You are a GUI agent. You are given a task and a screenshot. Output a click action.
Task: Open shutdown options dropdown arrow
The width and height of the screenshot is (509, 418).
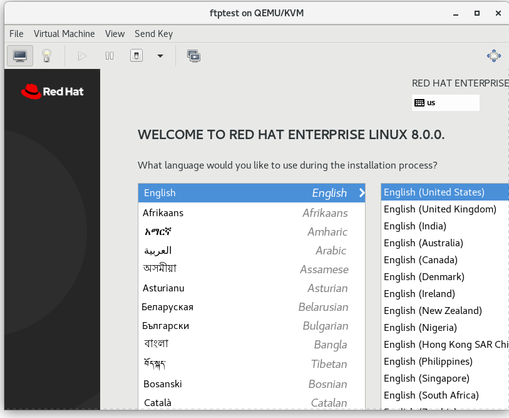point(160,56)
